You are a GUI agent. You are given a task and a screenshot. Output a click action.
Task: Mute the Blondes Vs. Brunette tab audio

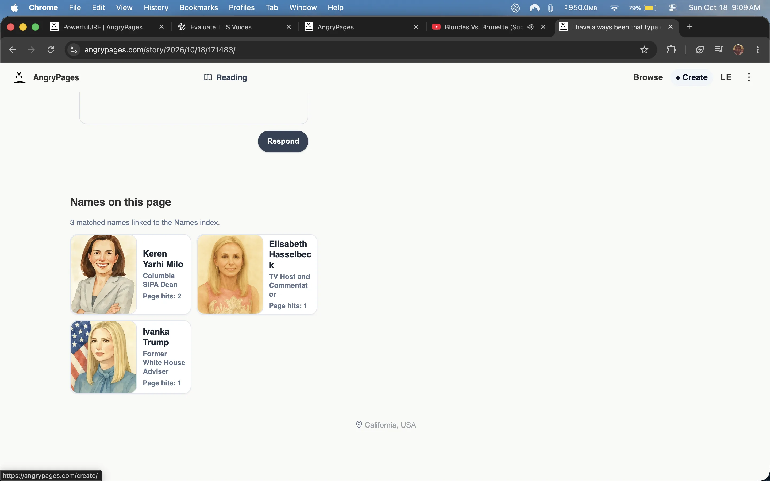(x=530, y=27)
